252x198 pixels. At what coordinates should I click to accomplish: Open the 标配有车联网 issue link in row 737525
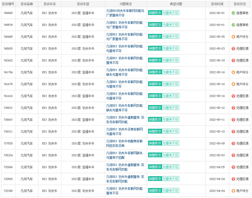click(124, 143)
